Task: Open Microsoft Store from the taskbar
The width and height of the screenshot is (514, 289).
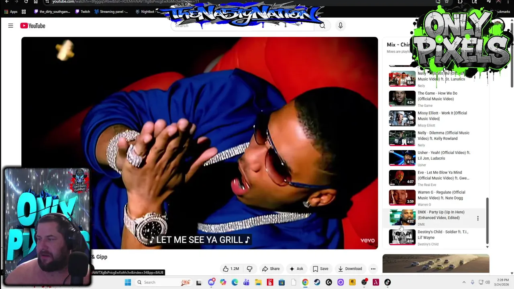Action: 281,282
